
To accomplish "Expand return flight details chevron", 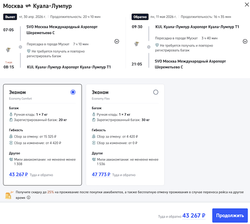I will pyautogui.click(x=245, y=42).
